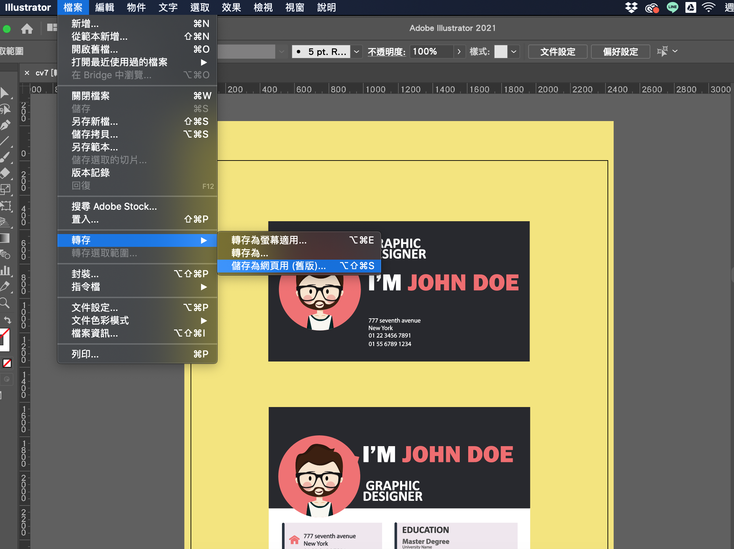
Task: Click the Fill/Stroke color box
Action: pyautogui.click(x=5, y=339)
